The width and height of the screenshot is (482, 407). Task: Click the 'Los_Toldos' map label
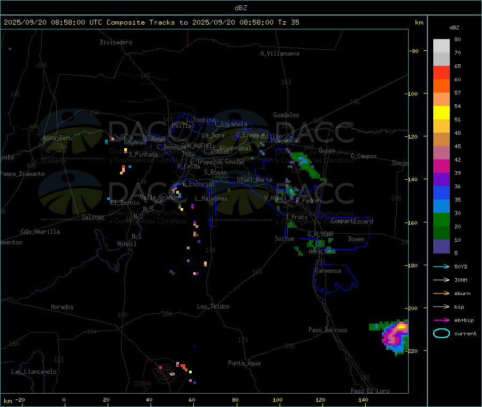click(x=213, y=306)
